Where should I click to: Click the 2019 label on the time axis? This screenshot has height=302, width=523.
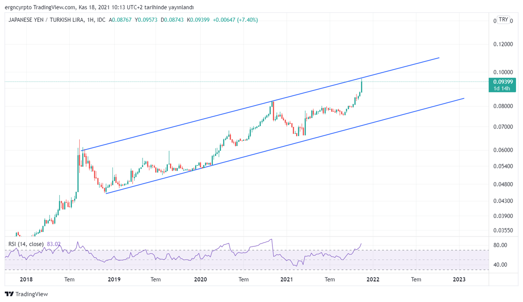[x=114, y=279]
